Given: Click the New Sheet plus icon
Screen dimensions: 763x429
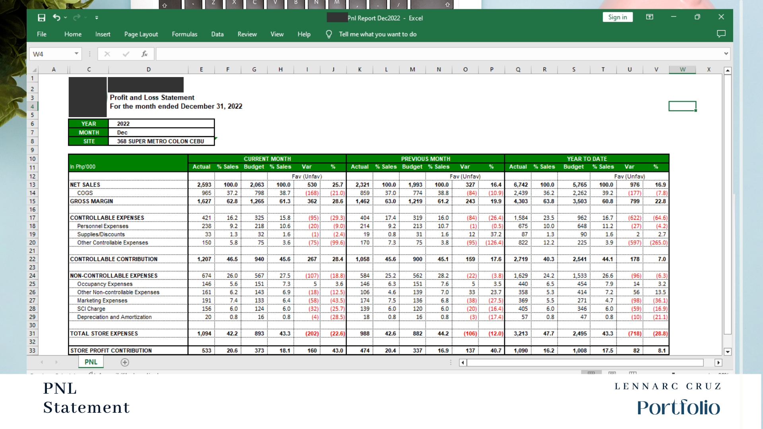Looking at the screenshot, I should click(125, 362).
